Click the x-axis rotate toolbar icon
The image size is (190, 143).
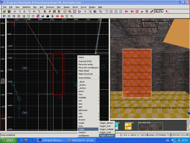(20, 12)
